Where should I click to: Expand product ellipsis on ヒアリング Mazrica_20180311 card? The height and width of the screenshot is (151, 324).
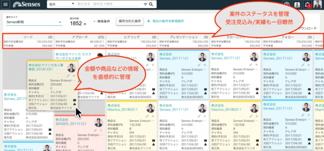153,121
